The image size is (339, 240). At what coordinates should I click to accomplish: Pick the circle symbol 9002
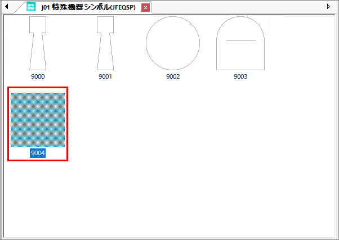tap(173, 43)
